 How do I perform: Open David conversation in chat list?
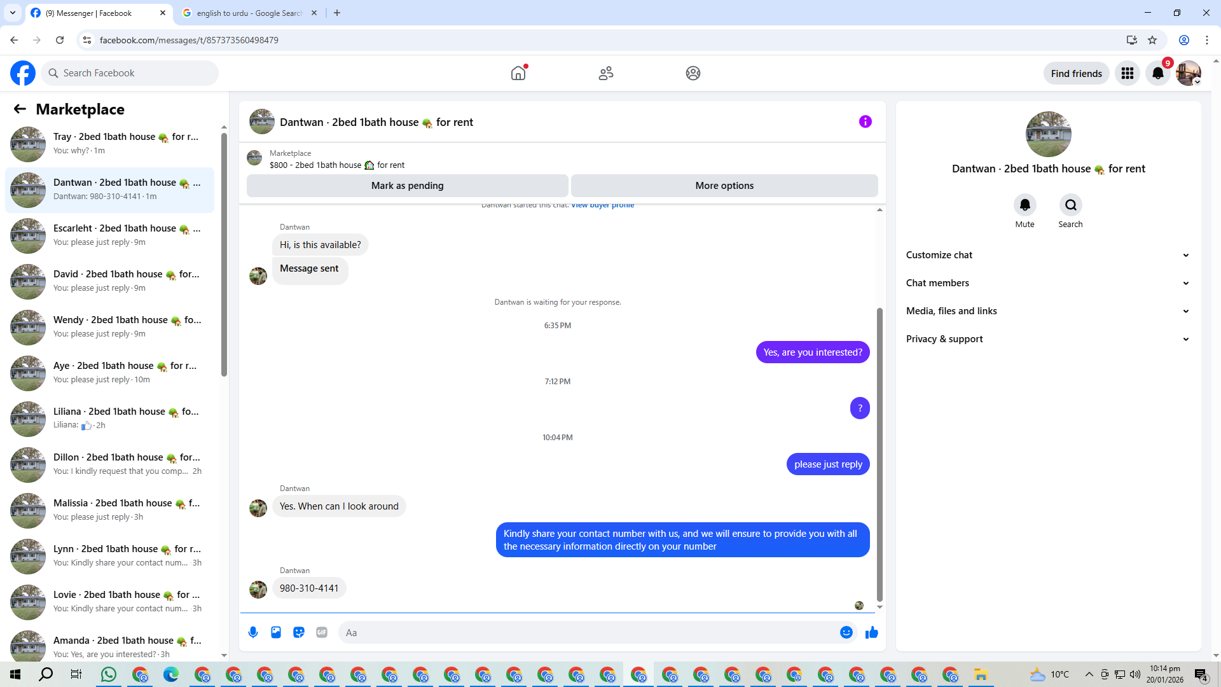pos(110,281)
